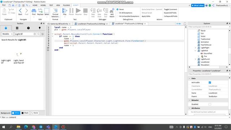Screen dimensions: 231x130
Task: Open the Models category dropdown
Action: (x=7, y=34)
